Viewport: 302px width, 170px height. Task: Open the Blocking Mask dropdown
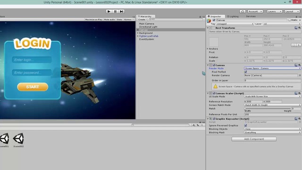coord(273,132)
